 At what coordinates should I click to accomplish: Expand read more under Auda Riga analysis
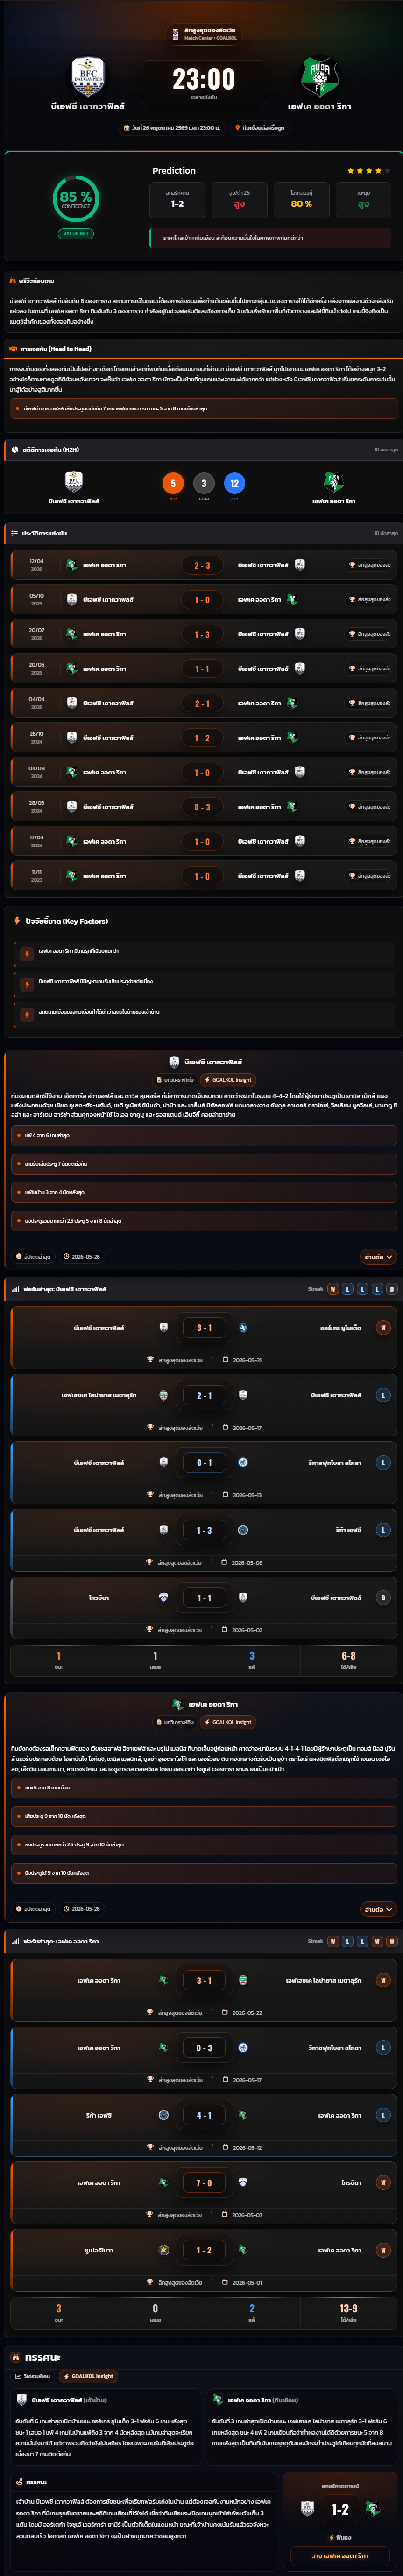[x=378, y=1909]
